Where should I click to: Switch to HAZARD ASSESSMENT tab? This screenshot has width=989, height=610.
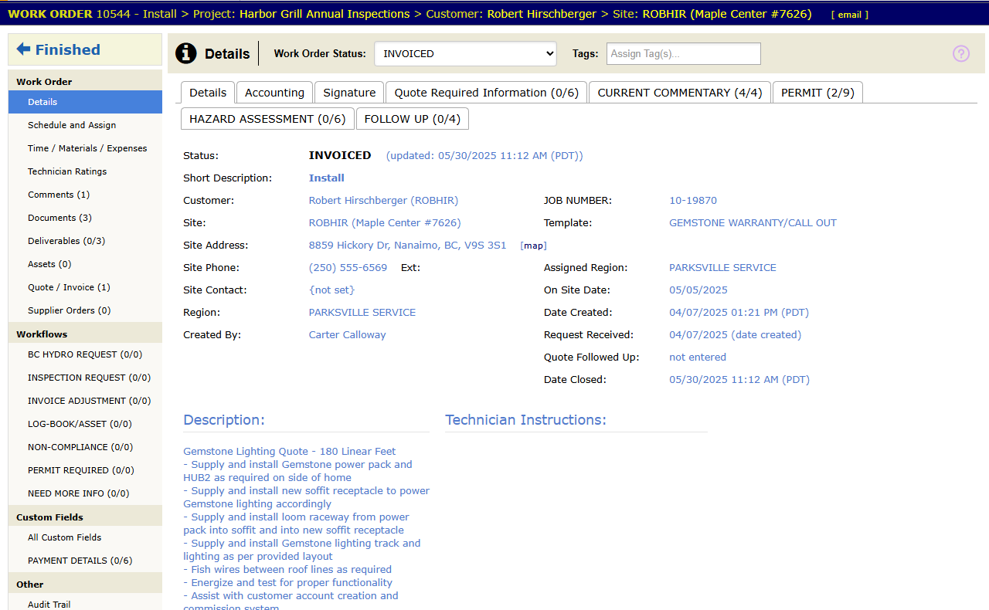tap(267, 119)
